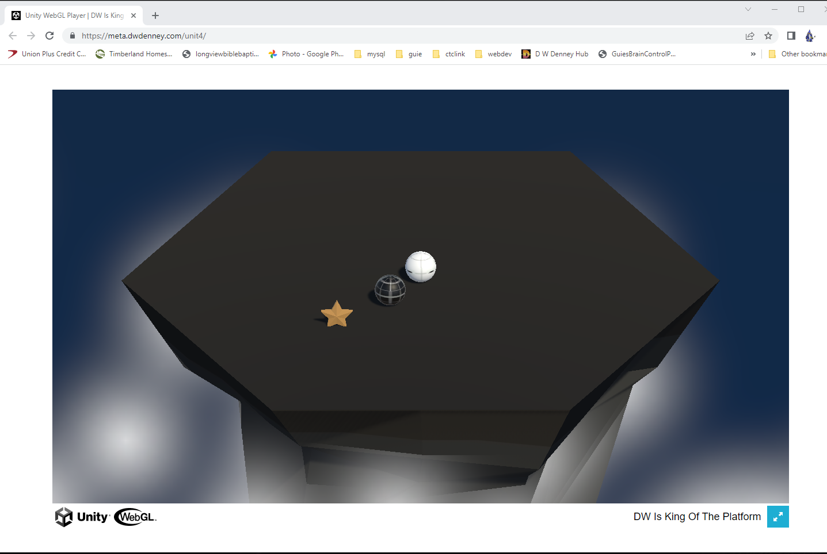Select the Unity WebGL Player tab

click(74, 16)
